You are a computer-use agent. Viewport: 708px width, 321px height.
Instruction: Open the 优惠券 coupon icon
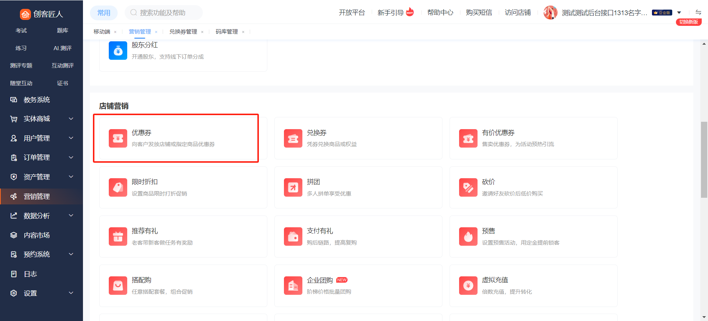click(x=118, y=138)
